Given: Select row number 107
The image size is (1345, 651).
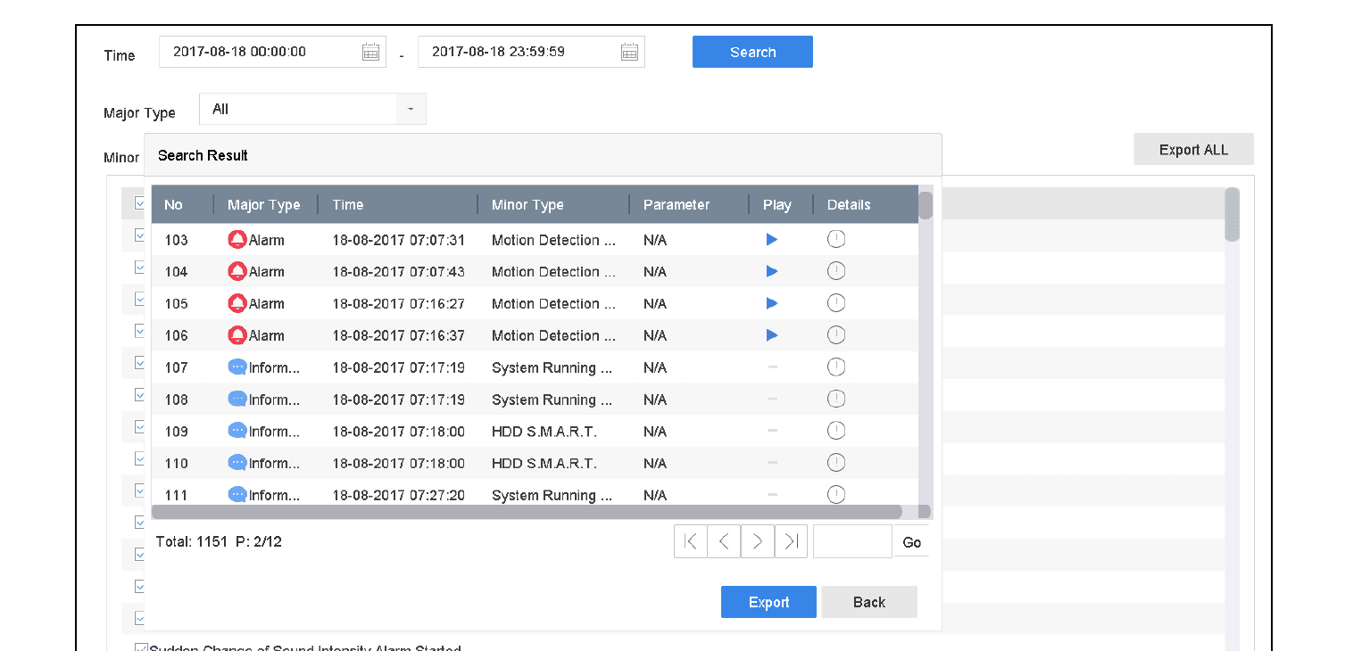Looking at the screenshot, I should [x=177, y=367].
